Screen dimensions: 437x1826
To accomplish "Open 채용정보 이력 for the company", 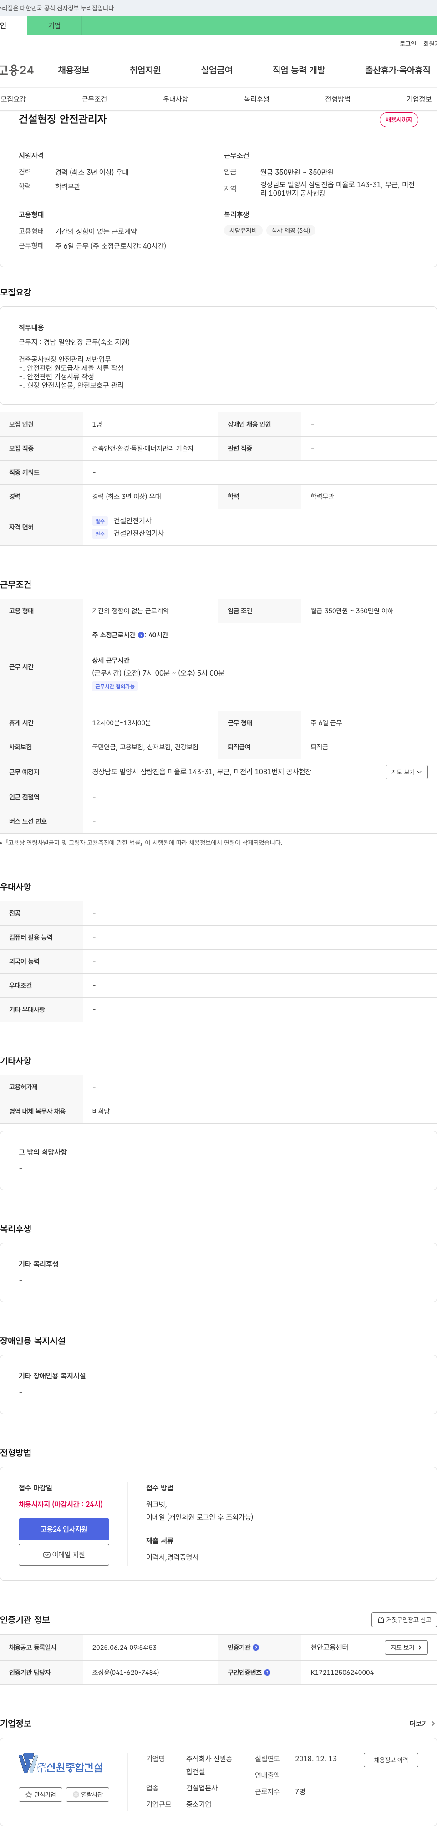I will tap(391, 1760).
